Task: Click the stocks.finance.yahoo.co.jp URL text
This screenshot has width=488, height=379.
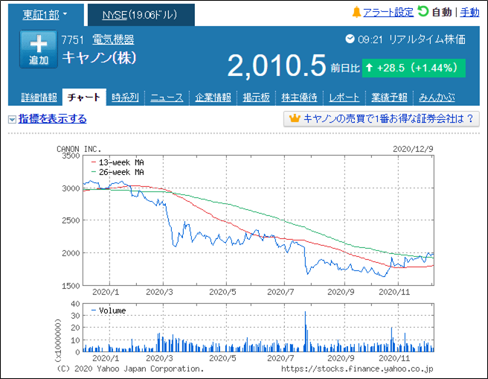Action: pos(357,369)
